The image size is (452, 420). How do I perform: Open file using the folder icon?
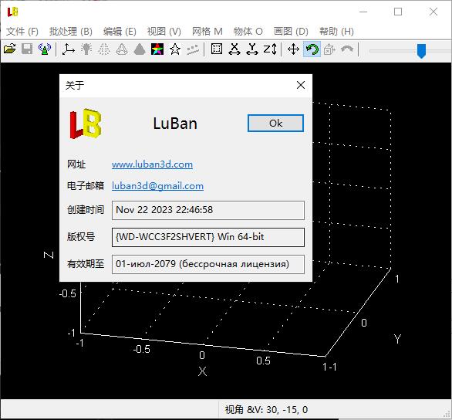(9, 49)
